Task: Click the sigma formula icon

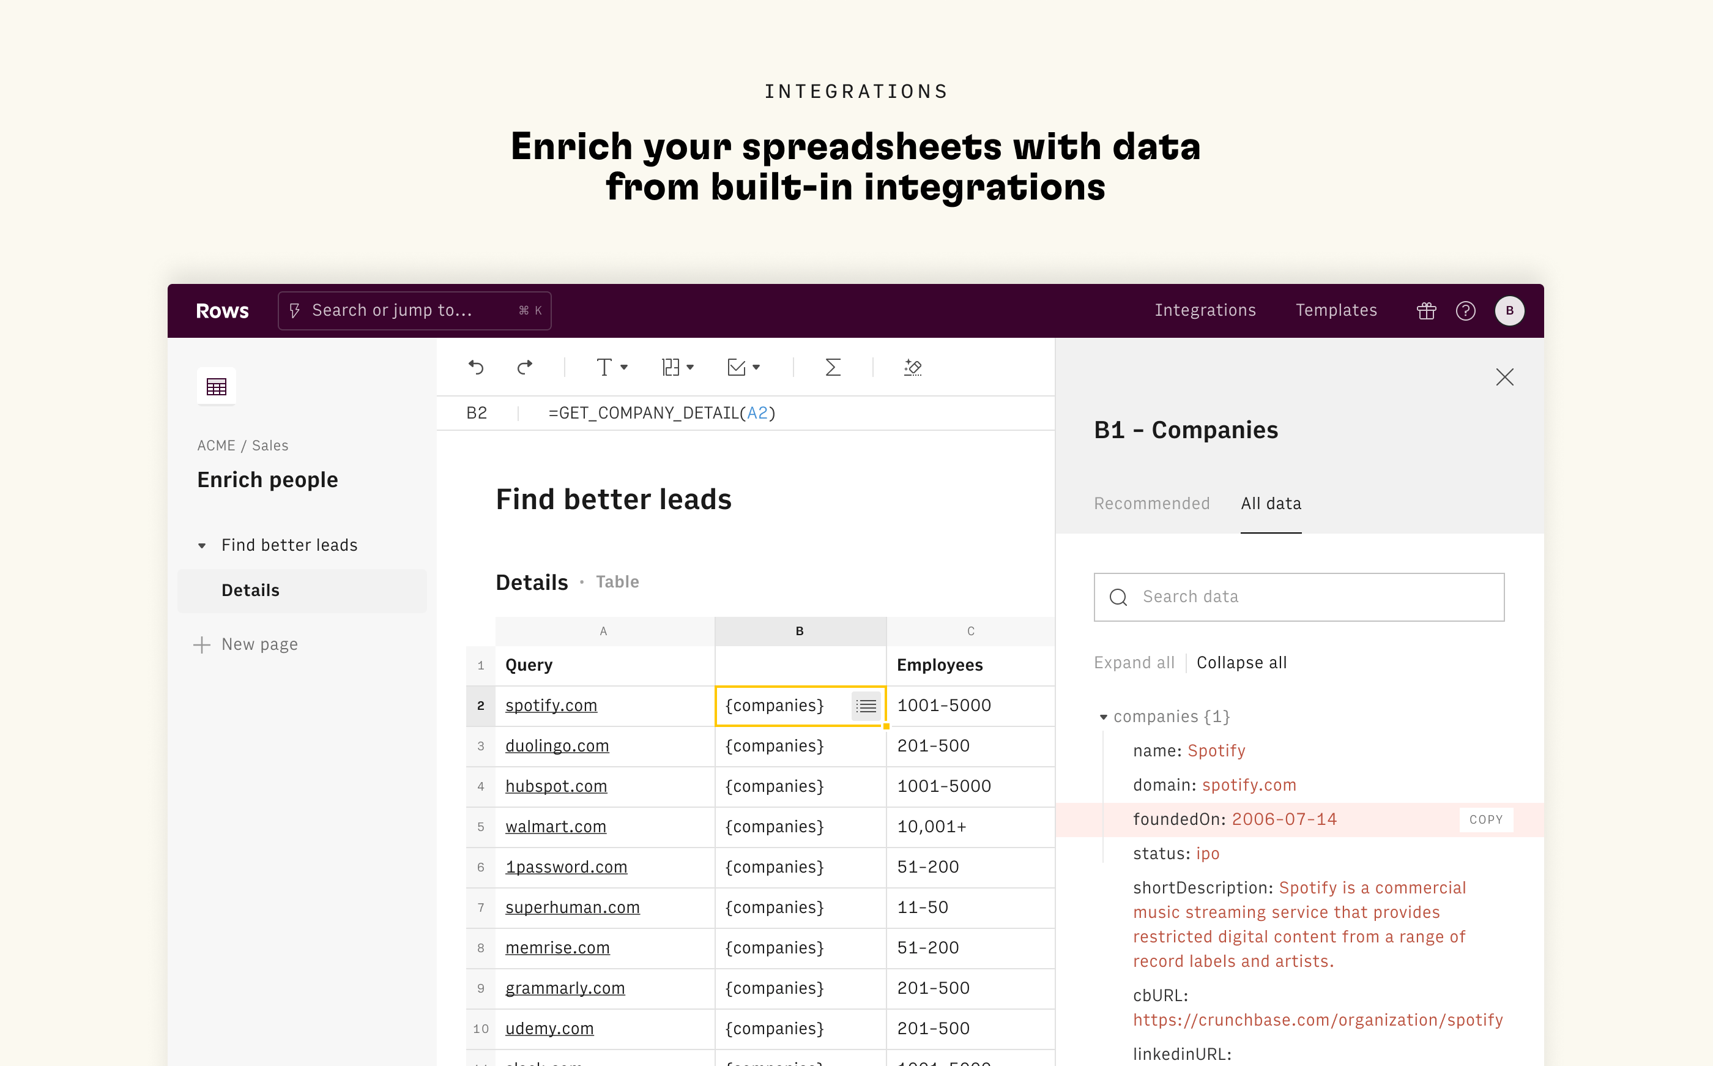Action: [833, 367]
